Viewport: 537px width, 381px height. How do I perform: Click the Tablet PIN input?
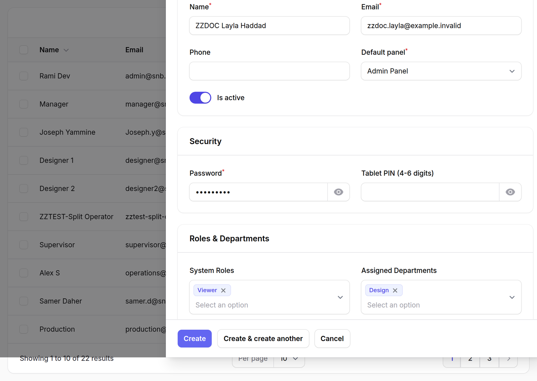(x=430, y=192)
